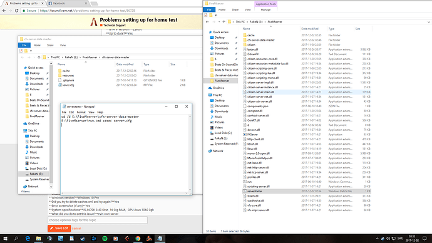The width and height of the screenshot is (432, 243).
Task: Click the Notepad vertical scrollbar
Action: [x=190, y=153]
